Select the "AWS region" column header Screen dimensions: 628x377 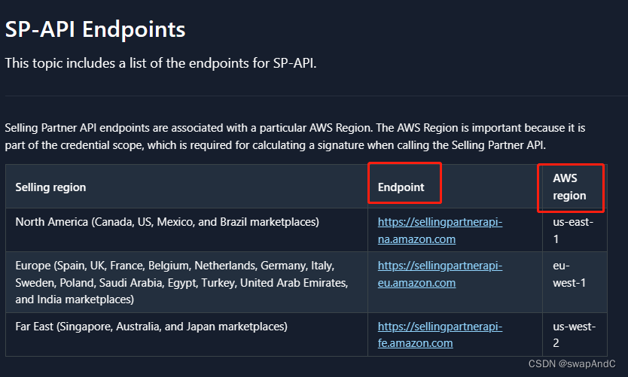569,187
